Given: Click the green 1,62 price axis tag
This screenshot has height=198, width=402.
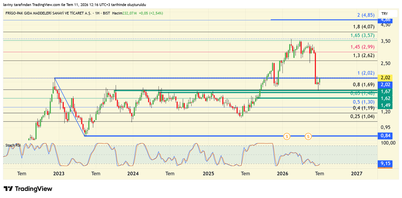Looking at the screenshot, I should pos(386,98).
